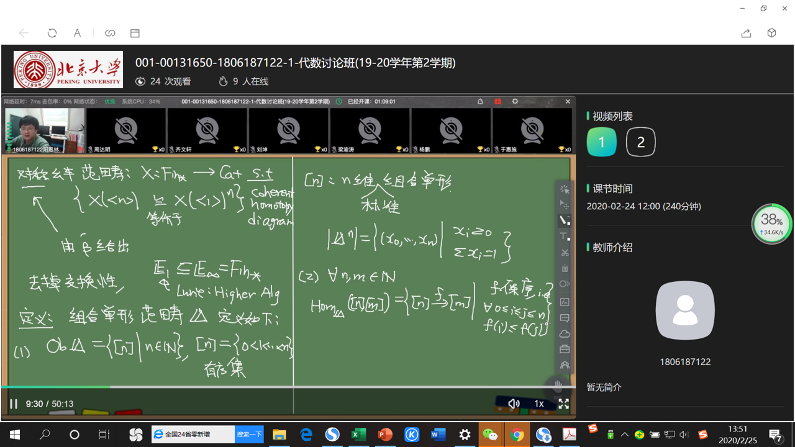Pause the lecture video playback
795x447 pixels.
click(x=13, y=404)
